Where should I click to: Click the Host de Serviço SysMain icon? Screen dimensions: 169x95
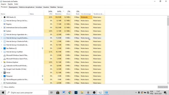[4, 52]
